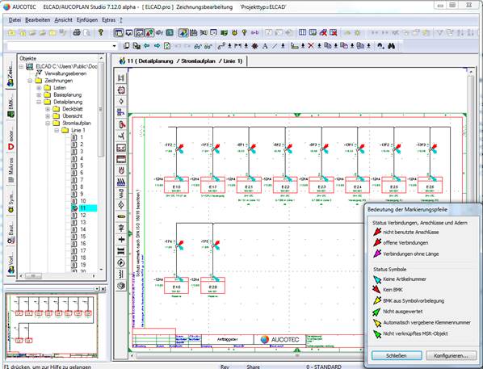Collapse the Linie 1 folder
The height and width of the screenshot is (369, 483).
[57, 130]
